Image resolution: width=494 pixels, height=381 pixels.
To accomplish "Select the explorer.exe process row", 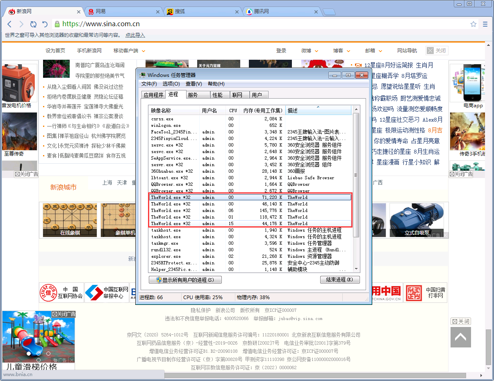I will pyautogui.click(x=250, y=256).
